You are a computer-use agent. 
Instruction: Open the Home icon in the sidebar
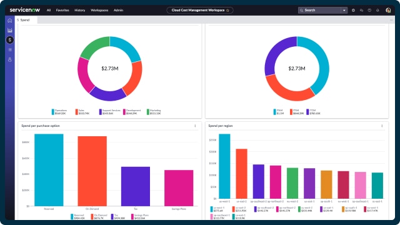pos(10,21)
